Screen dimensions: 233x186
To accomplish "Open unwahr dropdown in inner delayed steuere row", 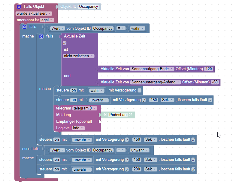I will 99,100.
